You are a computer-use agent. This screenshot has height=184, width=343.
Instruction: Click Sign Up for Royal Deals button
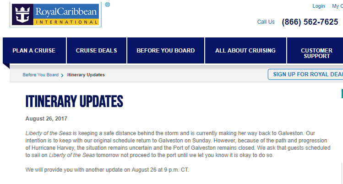305,74
